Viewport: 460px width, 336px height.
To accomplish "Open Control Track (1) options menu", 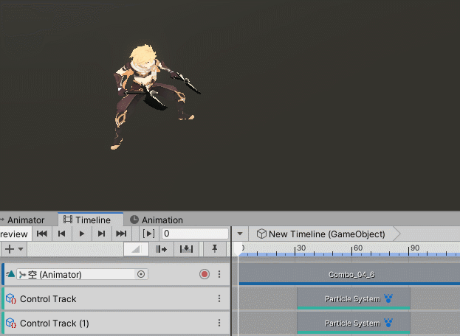I will click(219, 323).
